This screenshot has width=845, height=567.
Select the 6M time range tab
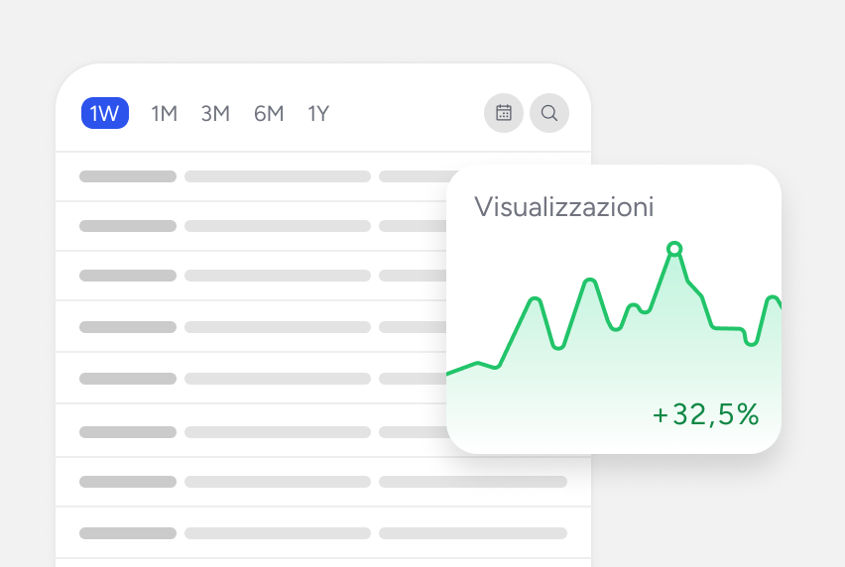coord(269,114)
